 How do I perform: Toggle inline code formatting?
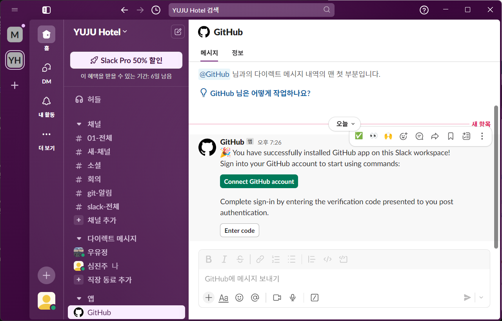point(327,259)
